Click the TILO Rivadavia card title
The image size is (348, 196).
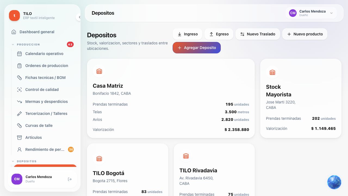(198, 170)
